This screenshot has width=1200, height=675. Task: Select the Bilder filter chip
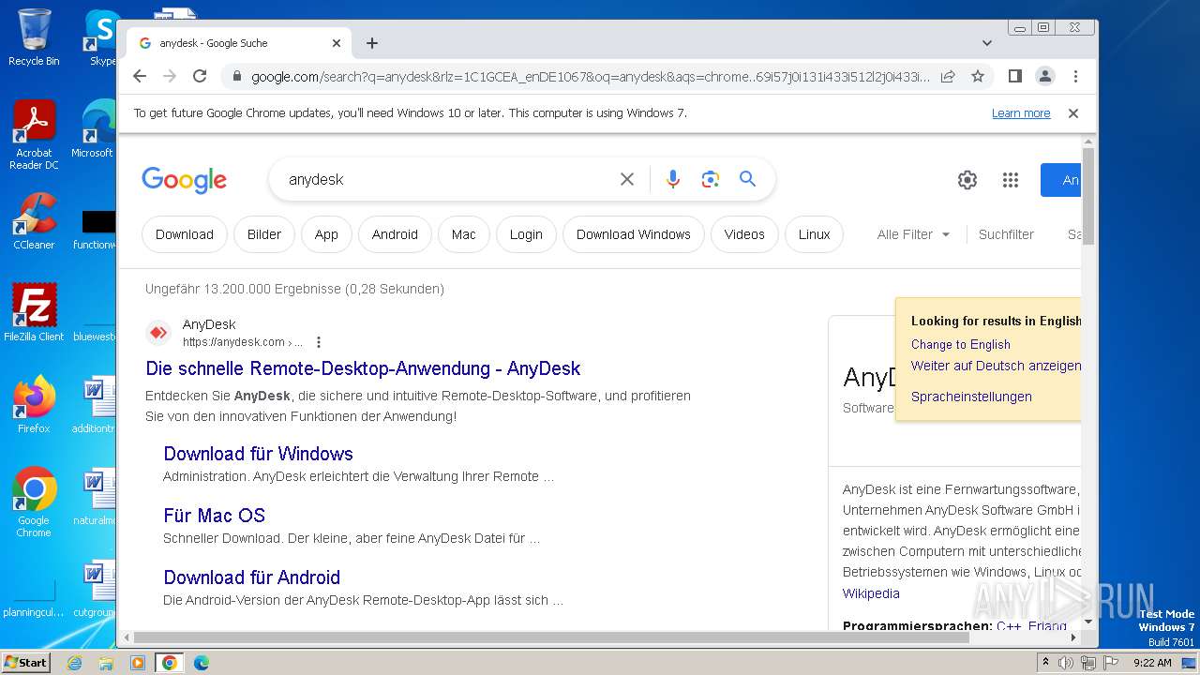click(x=264, y=234)
